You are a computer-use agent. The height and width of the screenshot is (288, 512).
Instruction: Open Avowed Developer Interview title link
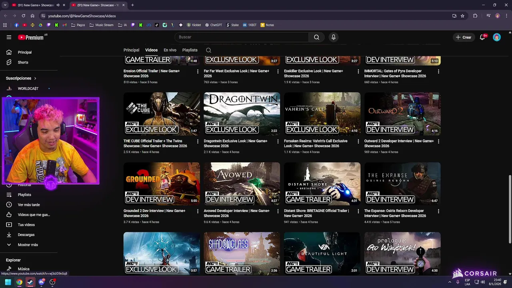pos(237,213)
